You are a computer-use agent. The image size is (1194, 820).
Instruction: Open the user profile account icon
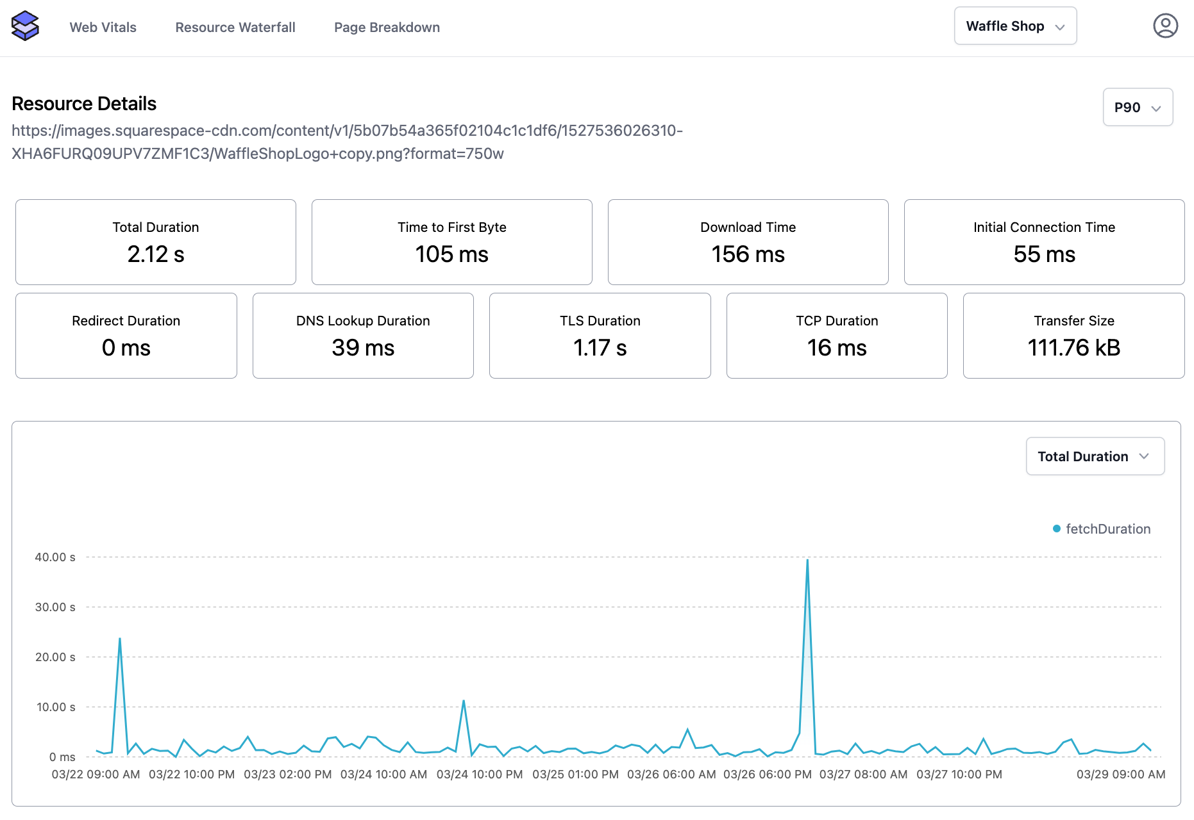(1165, 26)
